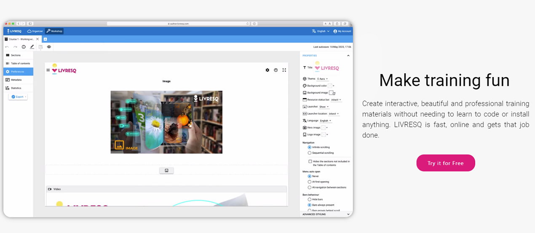Image resolution: width=535 pixels, height=233 pixels.
Task: Click the Safari back arrow
Action: click(x=19, y=24)
